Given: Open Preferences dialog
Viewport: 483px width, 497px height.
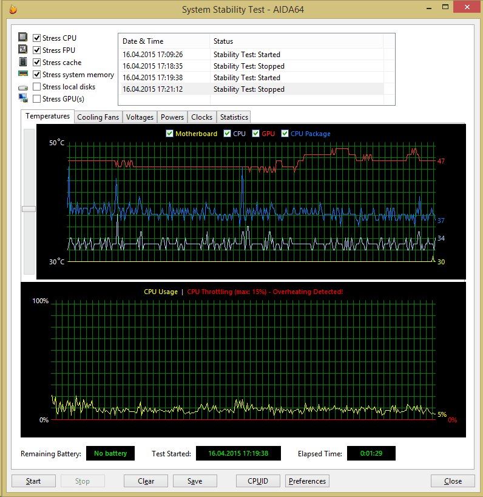Looking at the screenshot, I should (x=307, y=481).
